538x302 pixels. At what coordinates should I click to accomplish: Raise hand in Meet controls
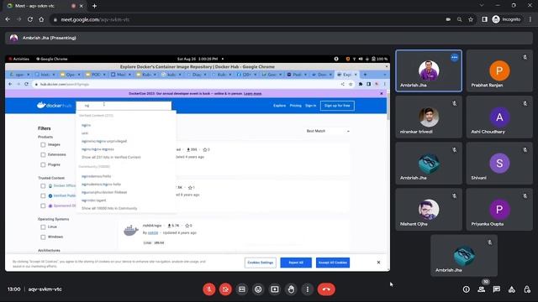(292, 289)
